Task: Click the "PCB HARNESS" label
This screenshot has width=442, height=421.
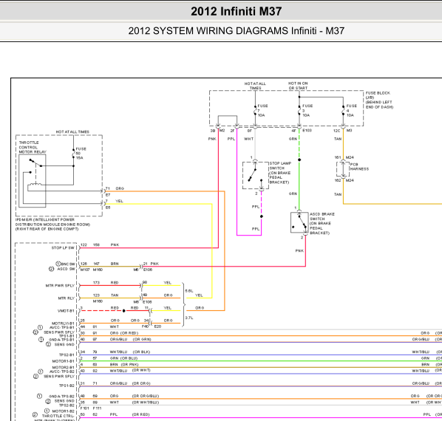Action: [x=359, y=166]
